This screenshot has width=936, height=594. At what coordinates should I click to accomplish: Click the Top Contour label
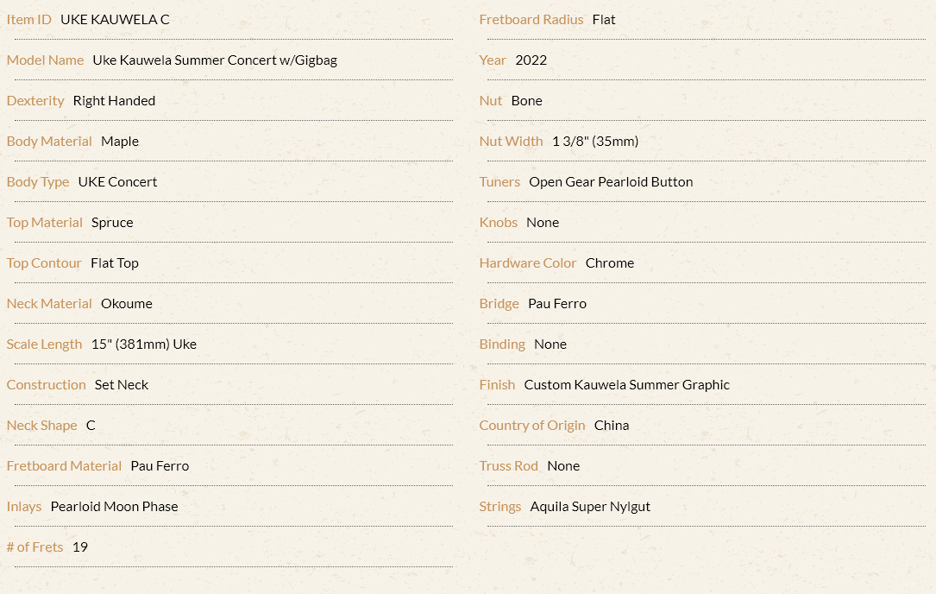44,263
